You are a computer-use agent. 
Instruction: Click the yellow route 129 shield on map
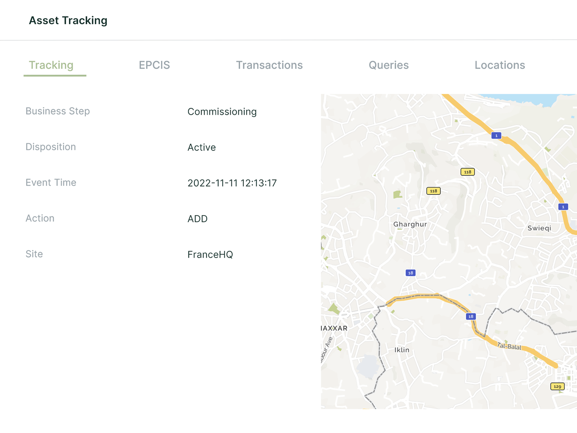tap(557, 386)
